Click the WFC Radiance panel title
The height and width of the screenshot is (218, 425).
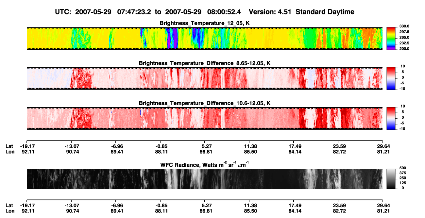point(204,164)
